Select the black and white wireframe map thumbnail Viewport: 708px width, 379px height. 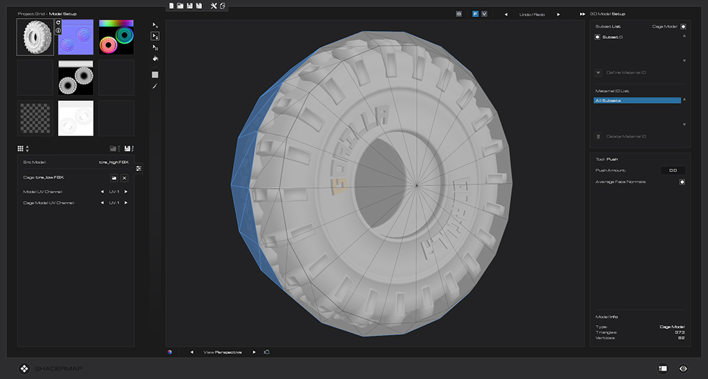(76, 77)
